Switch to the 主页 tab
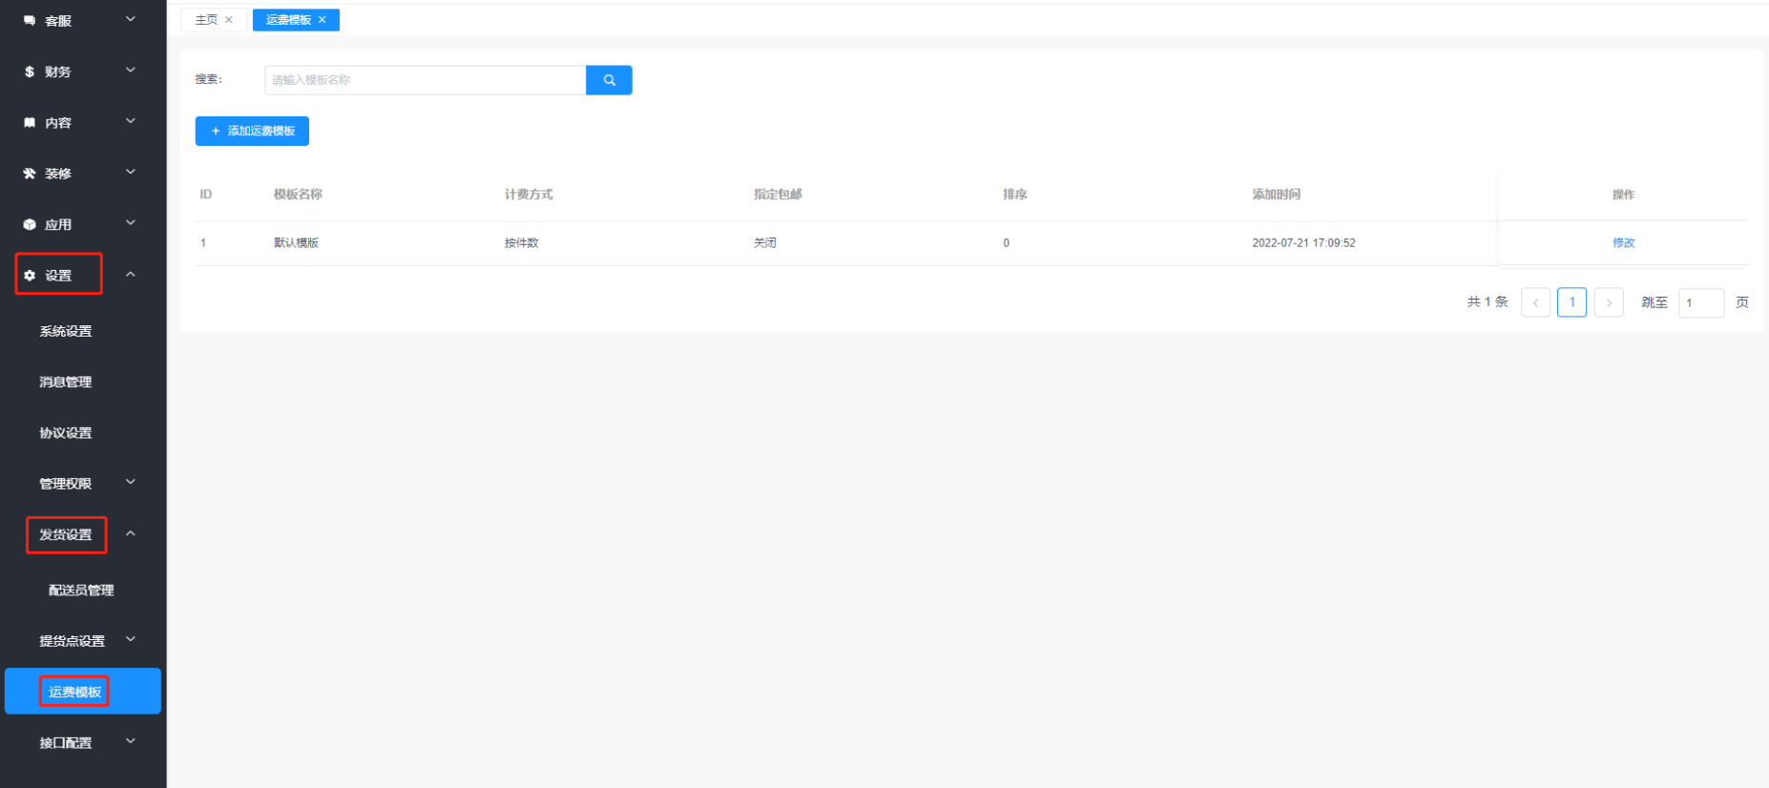 tap(206, 20)
